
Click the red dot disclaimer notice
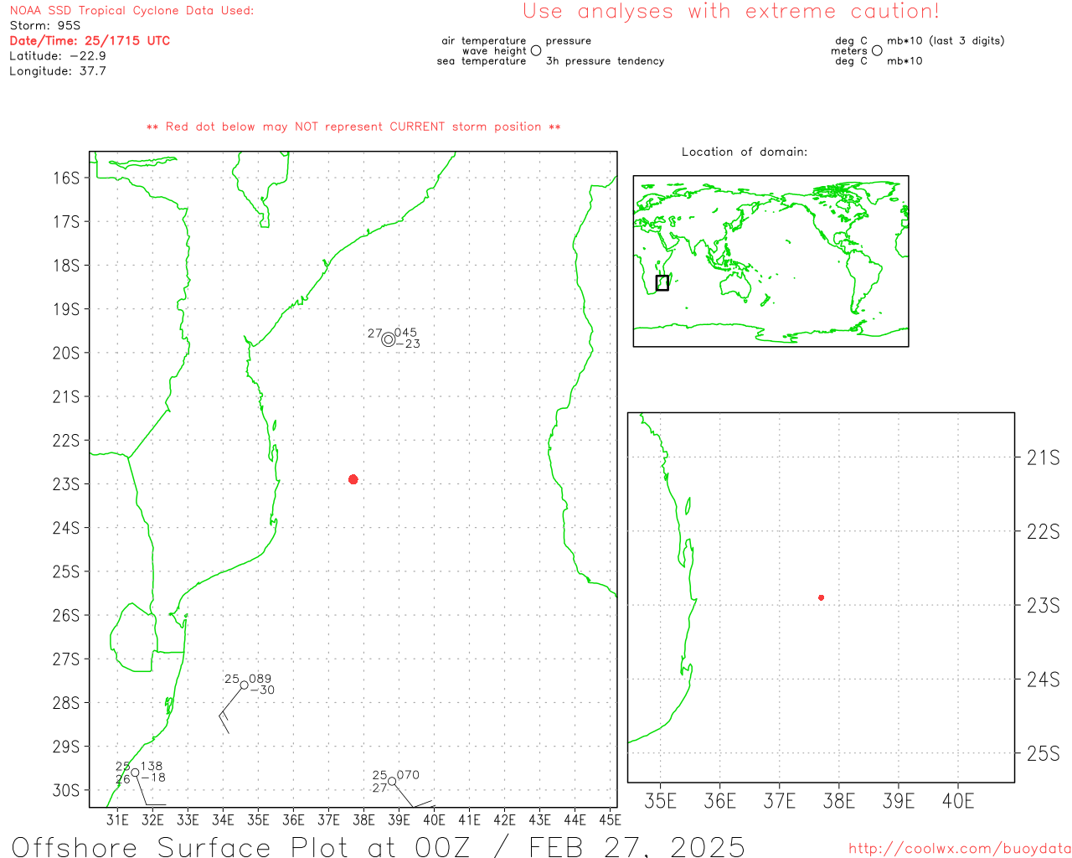pos(353,127)
